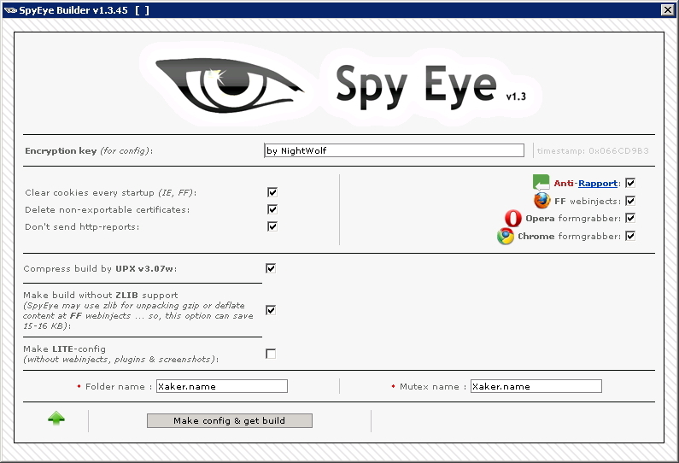Click the Firefox icon beside FF webinjects
This screenshot has height=463, width=679.
(x=541, y=201)
